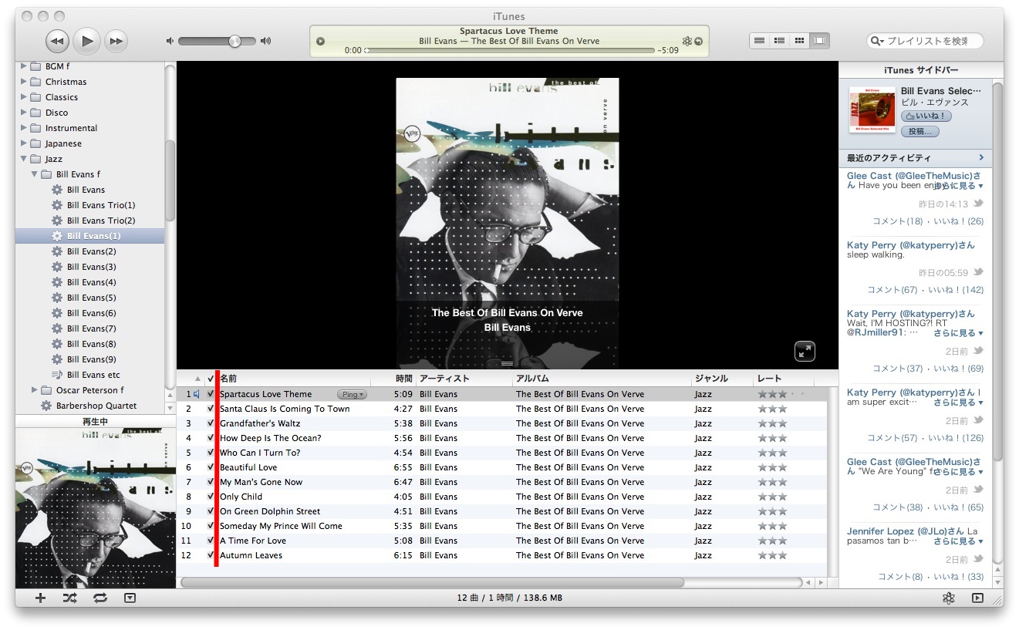Switch to Cover Flow view

[820, 41]
